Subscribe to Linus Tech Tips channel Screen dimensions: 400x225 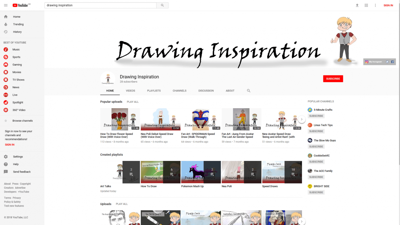coord(316,131)
